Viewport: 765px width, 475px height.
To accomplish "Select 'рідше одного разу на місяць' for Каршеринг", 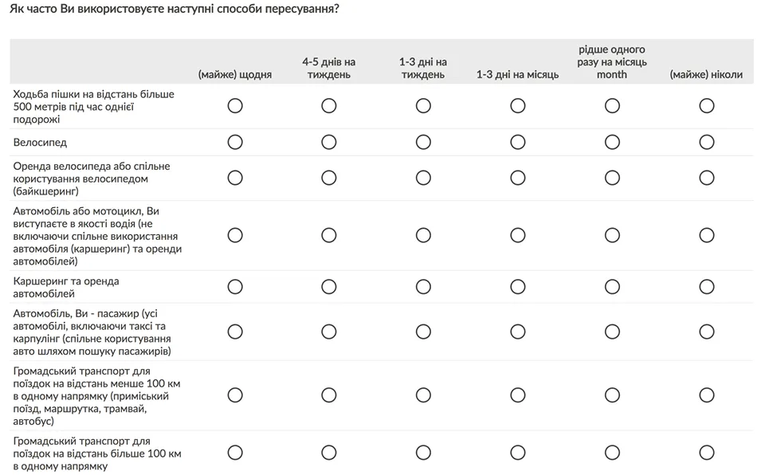I will point(612,286).
